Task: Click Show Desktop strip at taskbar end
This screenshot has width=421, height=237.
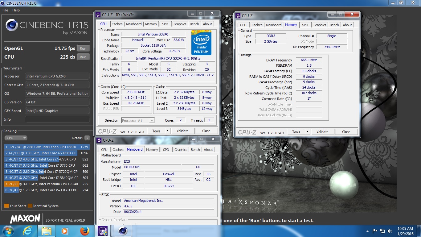Action: (x=419, y=231)
